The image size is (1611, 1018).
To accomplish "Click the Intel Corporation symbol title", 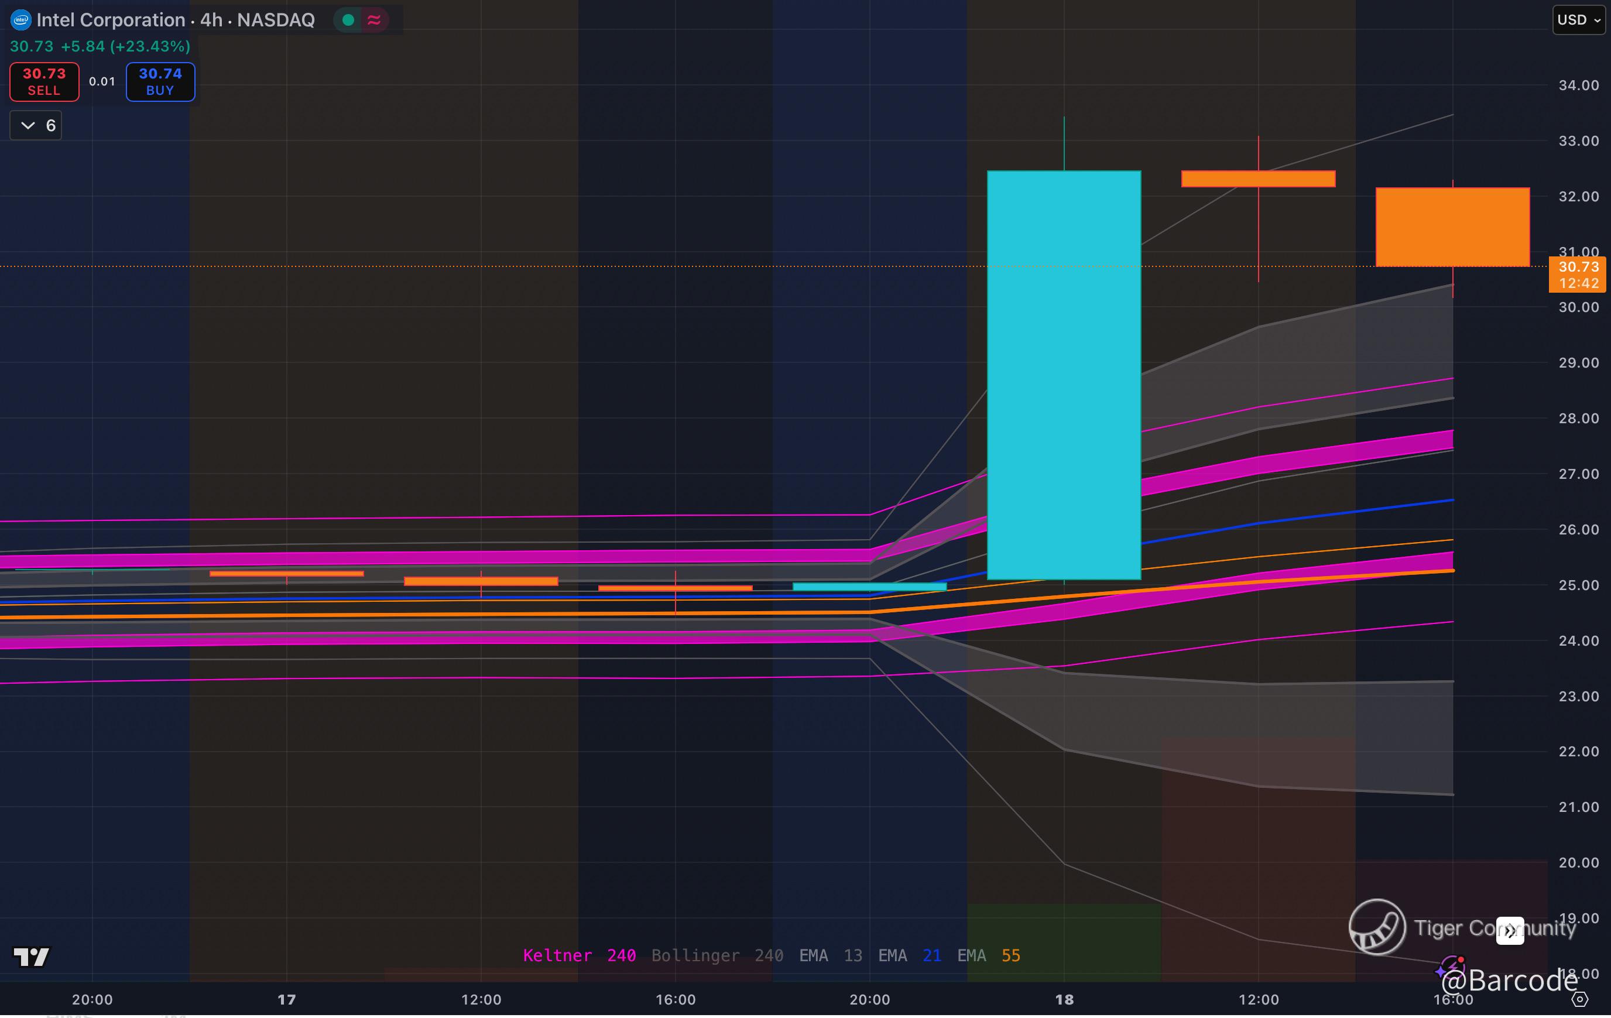I will click(x=111, y=20).
